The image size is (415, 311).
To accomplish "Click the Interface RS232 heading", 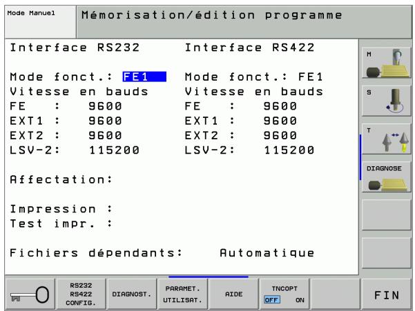I will pyautogui.click(x=75, y=48).
